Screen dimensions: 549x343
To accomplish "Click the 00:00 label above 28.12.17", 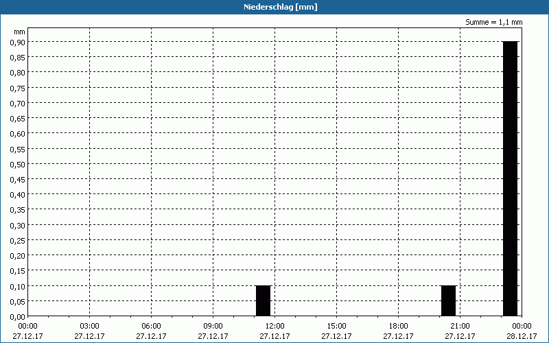I will pos(522,327).
